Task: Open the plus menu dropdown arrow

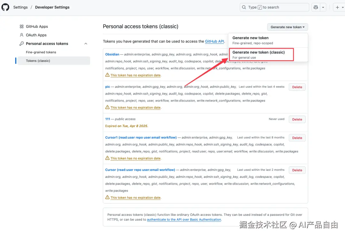Action: [343, 7]
